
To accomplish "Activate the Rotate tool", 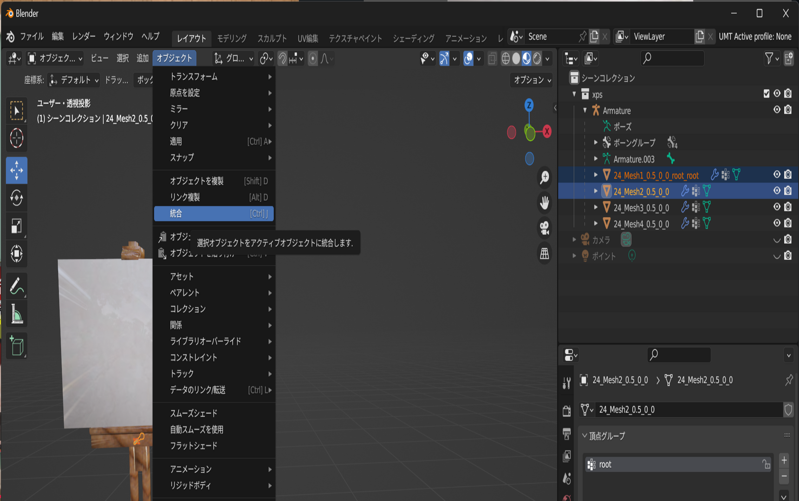I will (x=17, y=198).
